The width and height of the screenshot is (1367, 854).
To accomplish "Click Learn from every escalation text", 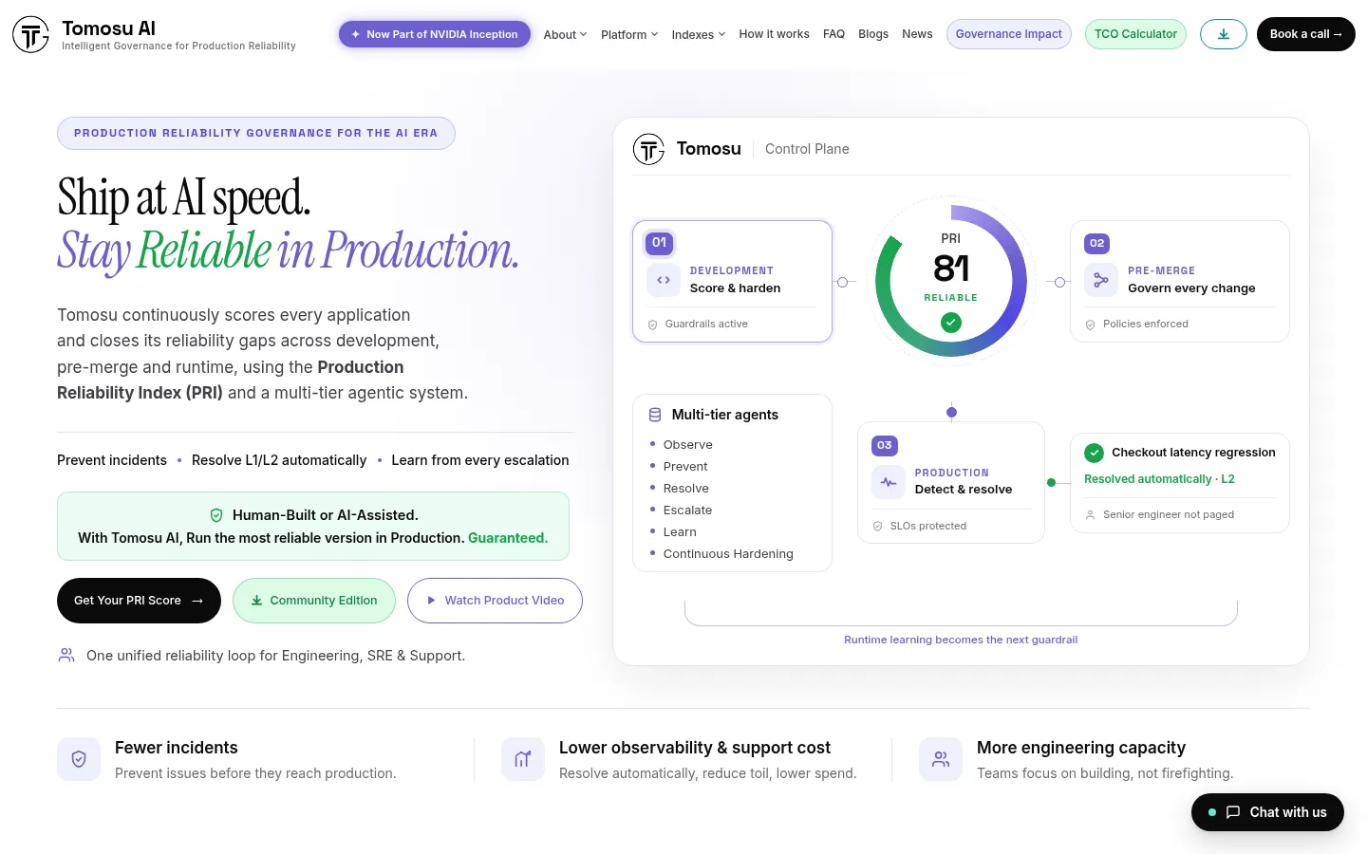I will click(x=480, y=460).
